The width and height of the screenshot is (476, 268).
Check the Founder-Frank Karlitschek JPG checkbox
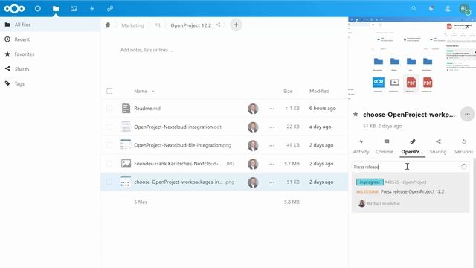109,164
